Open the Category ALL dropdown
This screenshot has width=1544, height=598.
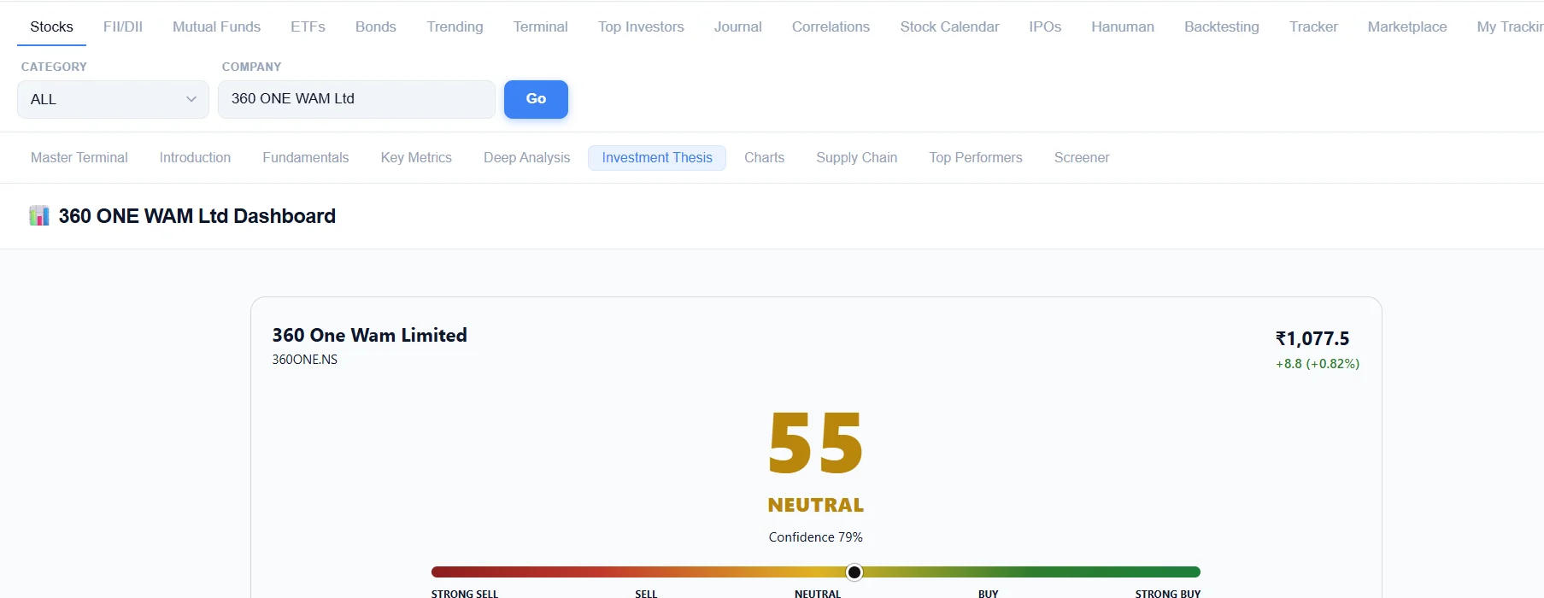pyautogui.click(x=113, y=99)
